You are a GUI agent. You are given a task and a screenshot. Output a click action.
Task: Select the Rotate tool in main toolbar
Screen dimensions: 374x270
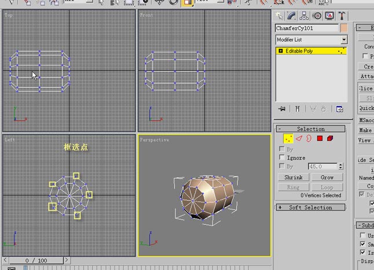click(174, 2)
